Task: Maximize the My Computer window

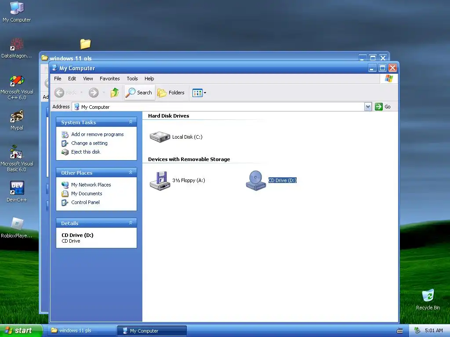Action: pyautogui.click(x=382, y=68)
